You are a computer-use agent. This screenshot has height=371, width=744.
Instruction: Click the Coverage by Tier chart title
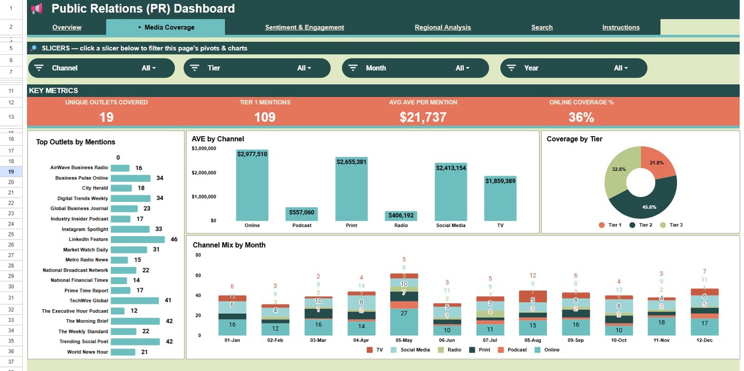point(574,139)
